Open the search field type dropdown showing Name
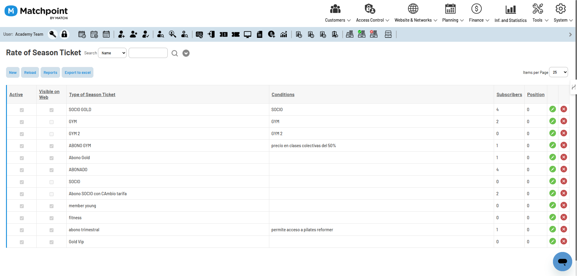 pos(112,53)
